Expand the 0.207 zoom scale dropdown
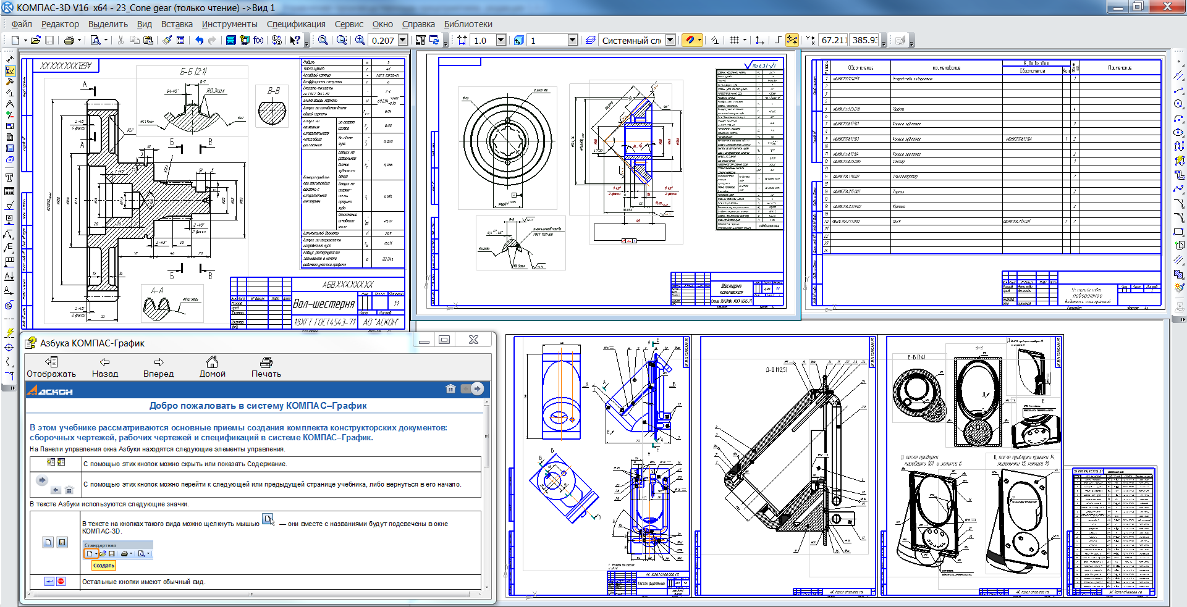1187x607 pixels. (403, 40)
